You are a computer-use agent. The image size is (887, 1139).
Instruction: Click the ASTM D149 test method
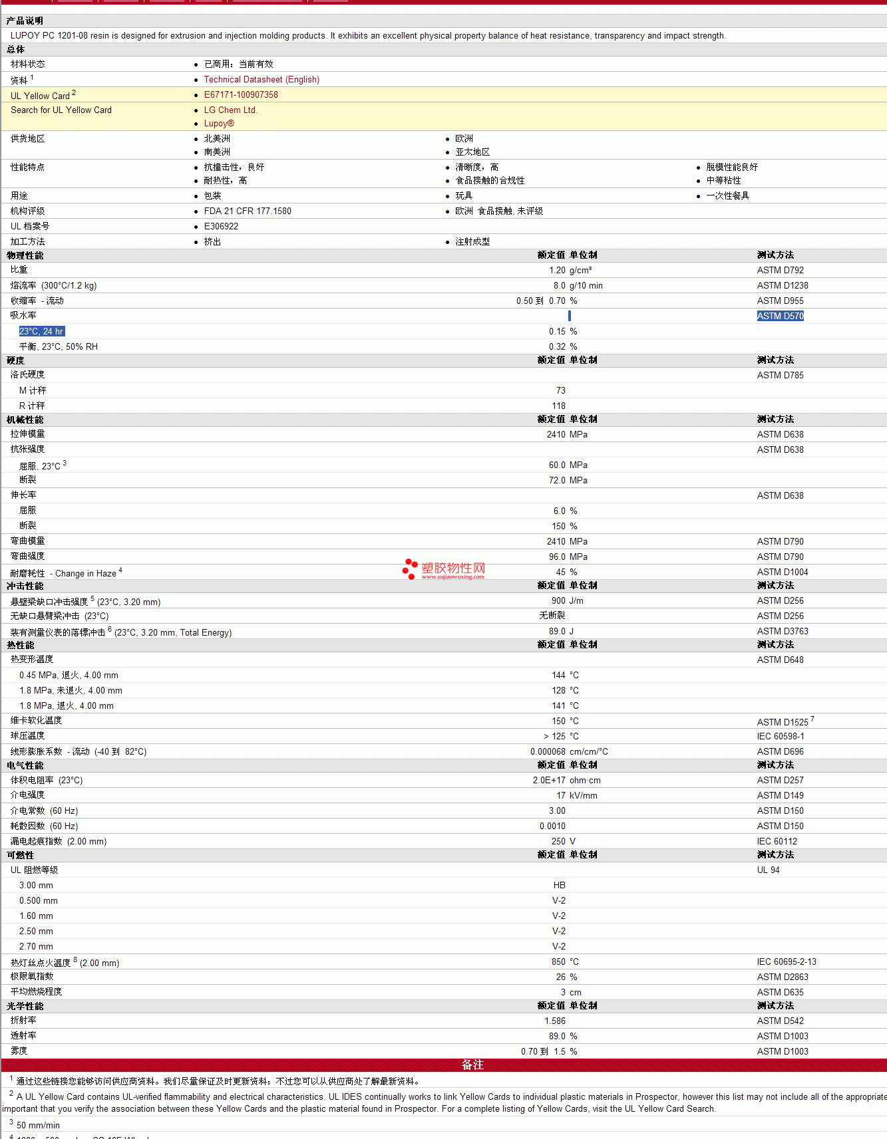[x=780, y=795]
